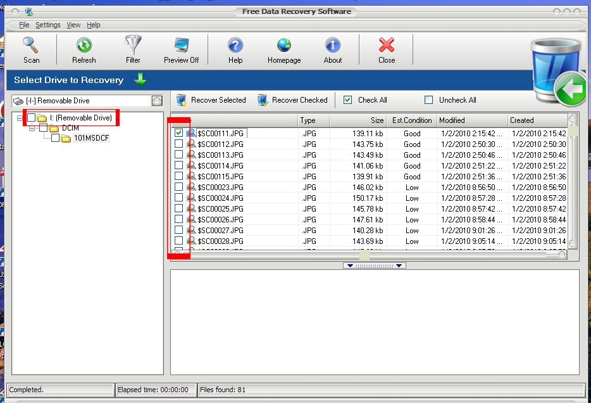Collapse the I: Removable Drive tree node
Screen dimensions: 591x403
(18, 117)
